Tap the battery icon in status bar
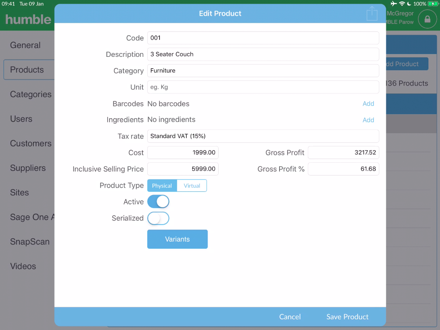 click(433, 4)
